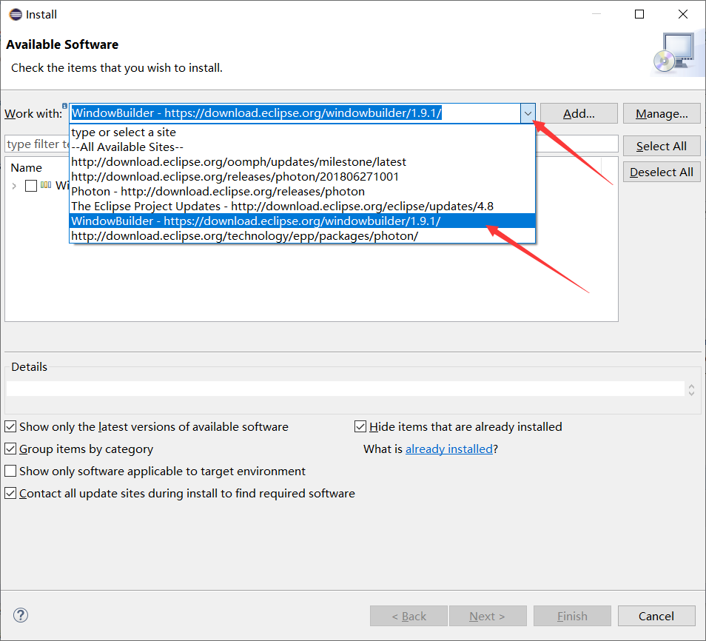
Task: Maximize the Install dialog window
Action: pos(639,14)
